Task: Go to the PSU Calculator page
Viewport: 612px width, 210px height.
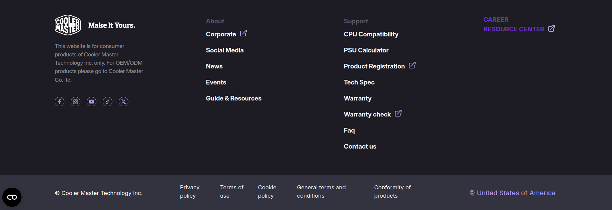Action: (x=366, y=50)
